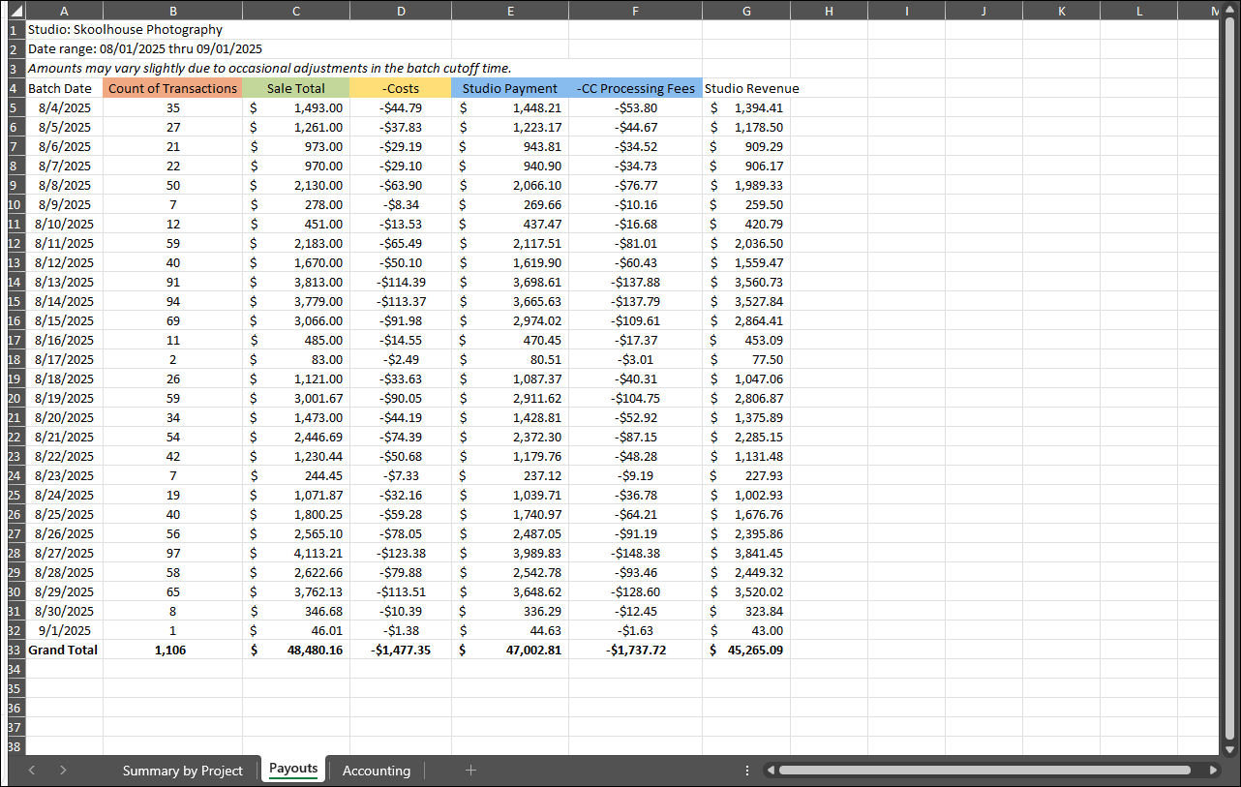Select the Payouts sheet tab
1241x787 pixels.
tap(293, 769)
